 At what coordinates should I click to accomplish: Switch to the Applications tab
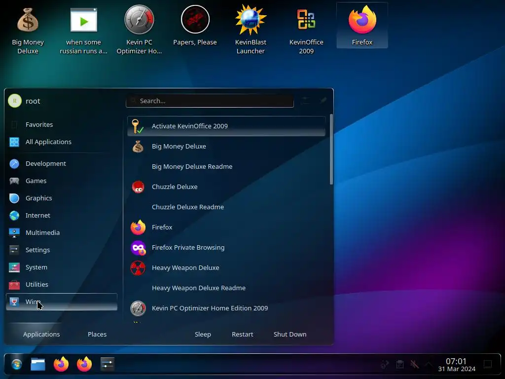pos(41,334)
